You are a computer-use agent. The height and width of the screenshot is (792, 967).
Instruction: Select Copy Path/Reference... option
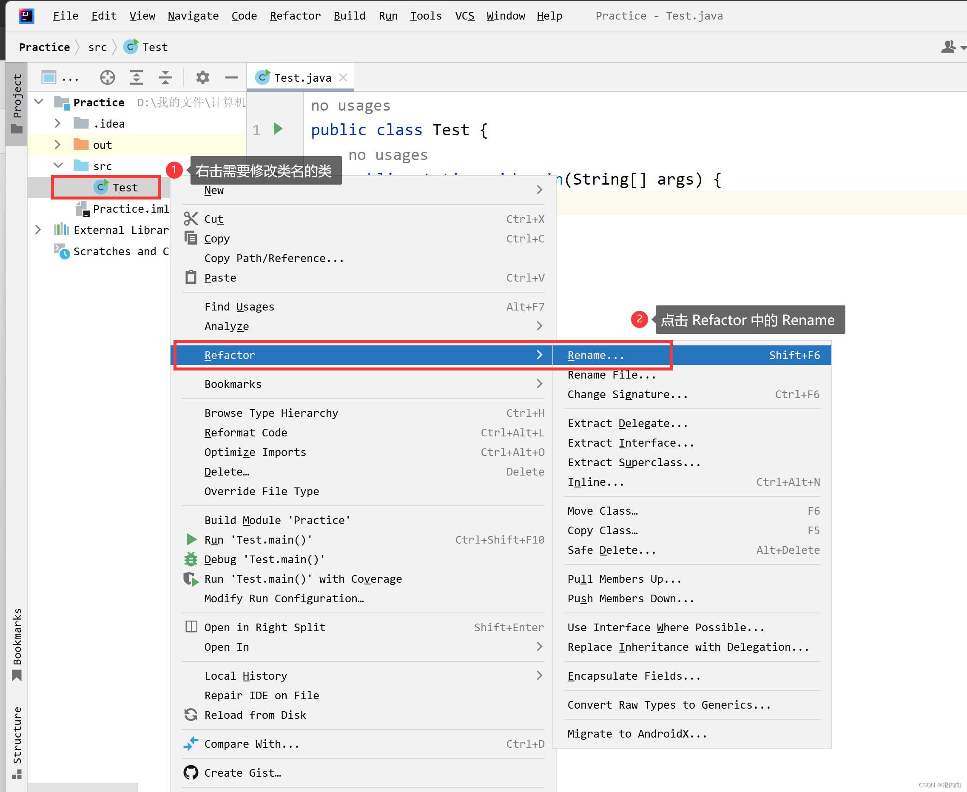point(363,258)
